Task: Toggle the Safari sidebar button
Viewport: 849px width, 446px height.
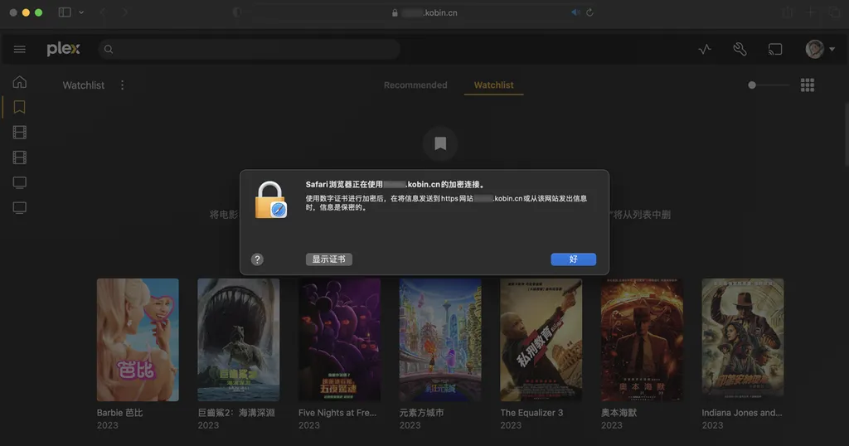Action: click(x=65, y=12)
